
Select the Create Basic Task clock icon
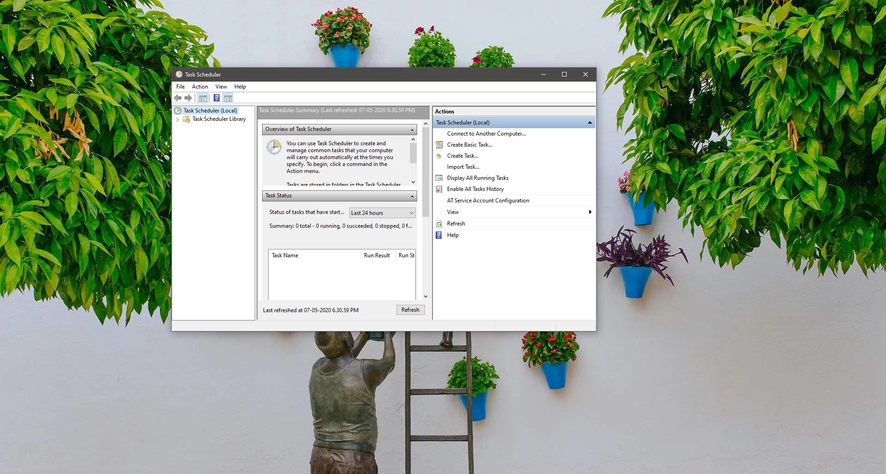439,144
